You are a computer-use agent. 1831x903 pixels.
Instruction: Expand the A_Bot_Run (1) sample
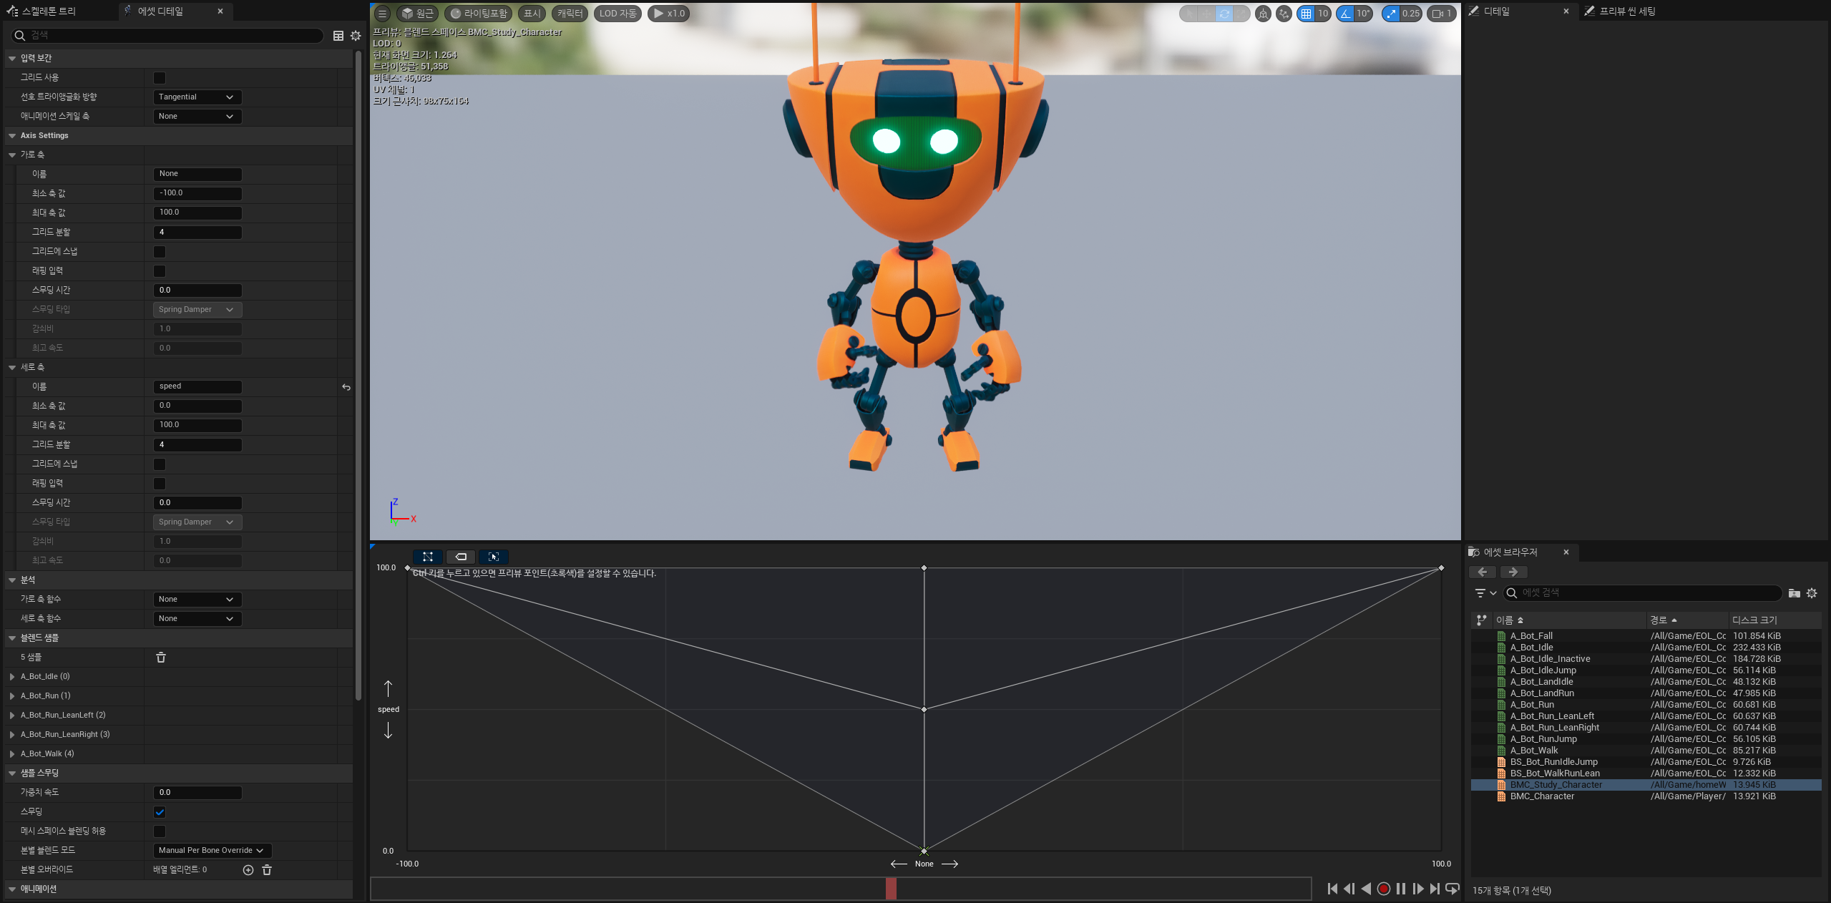12,696
